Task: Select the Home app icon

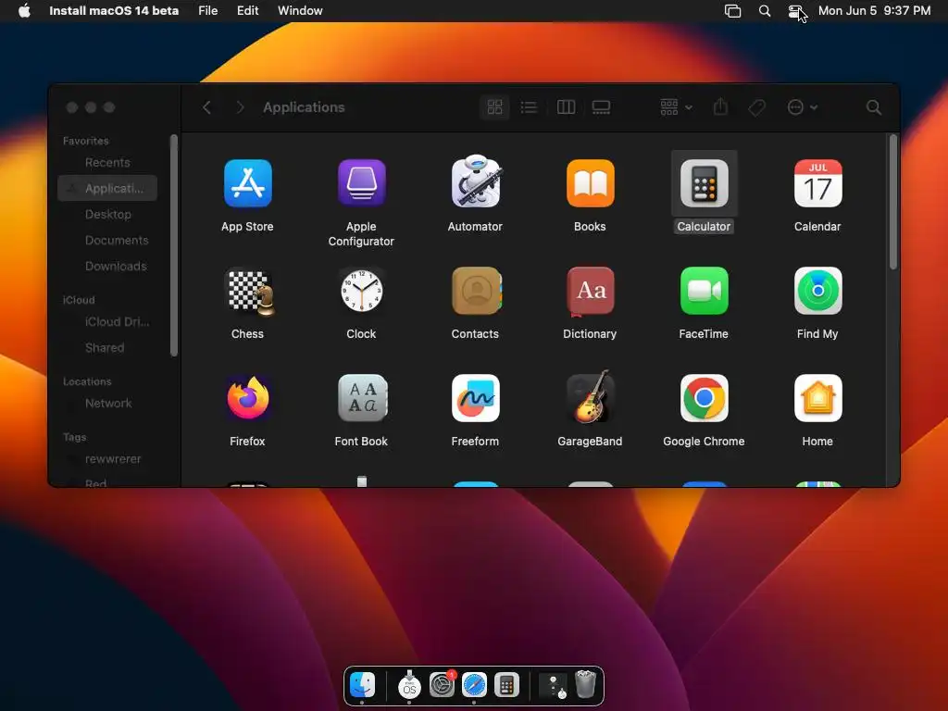Action: coord(817,398)
